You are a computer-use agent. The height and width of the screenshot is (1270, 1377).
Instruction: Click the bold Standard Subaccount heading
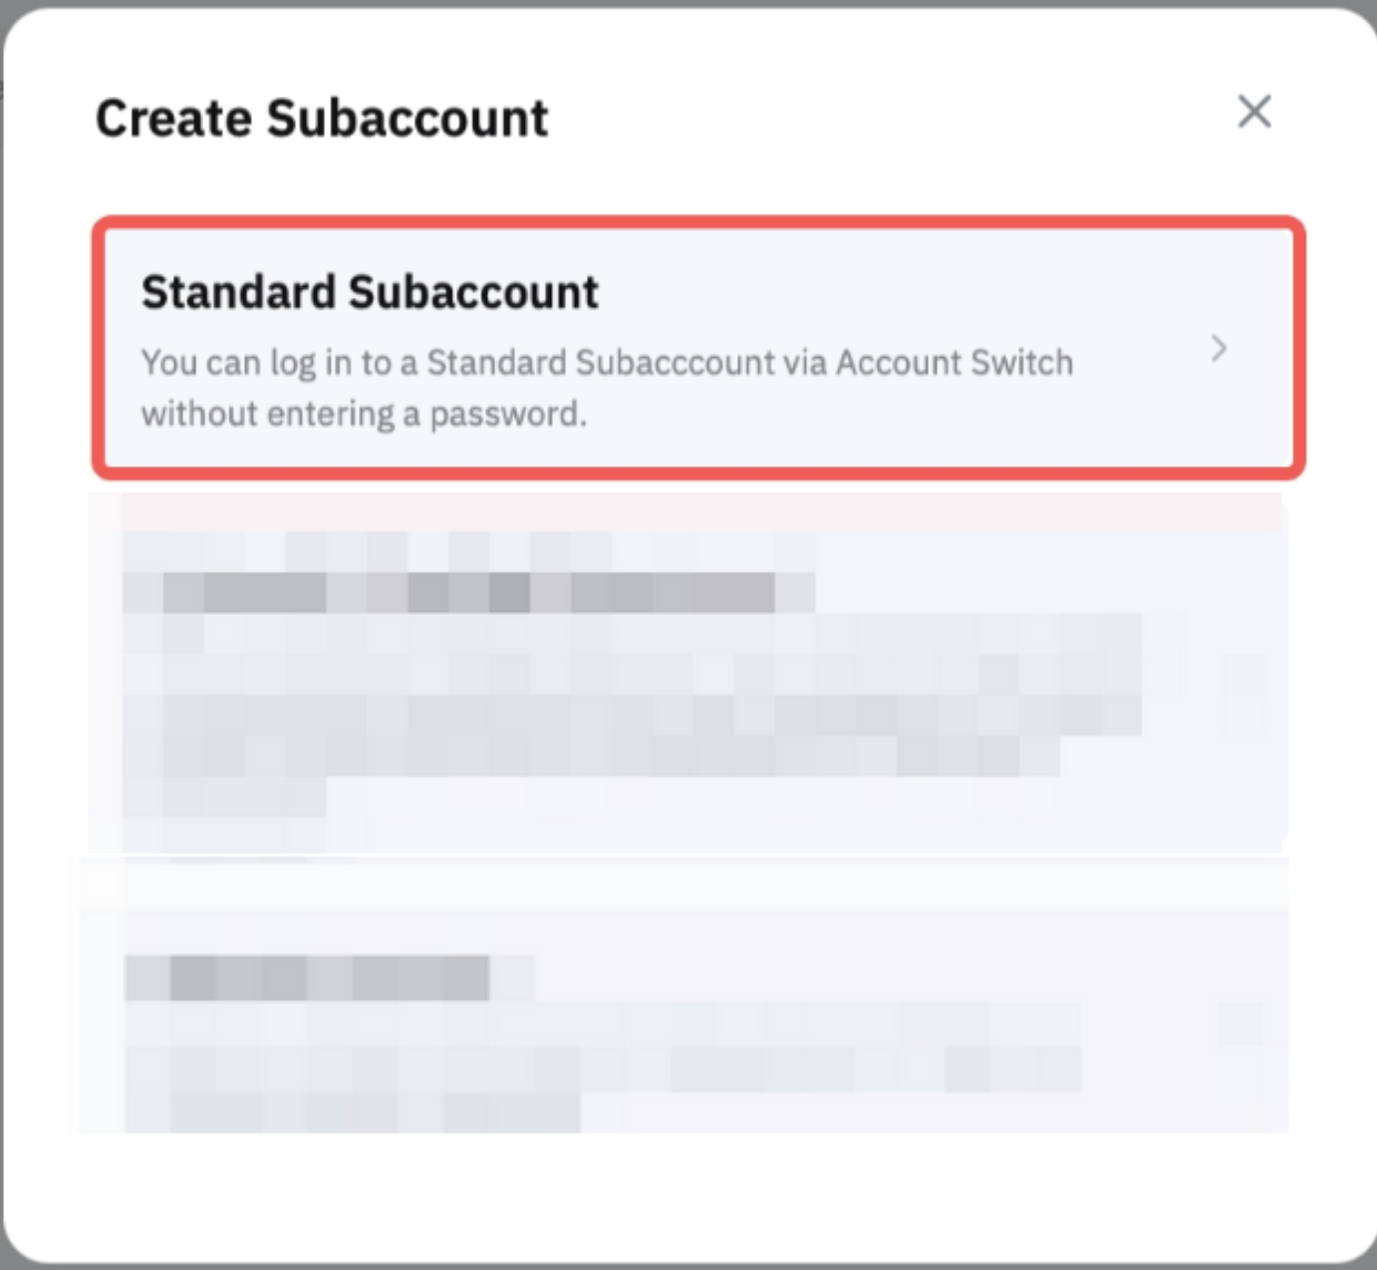370,292
